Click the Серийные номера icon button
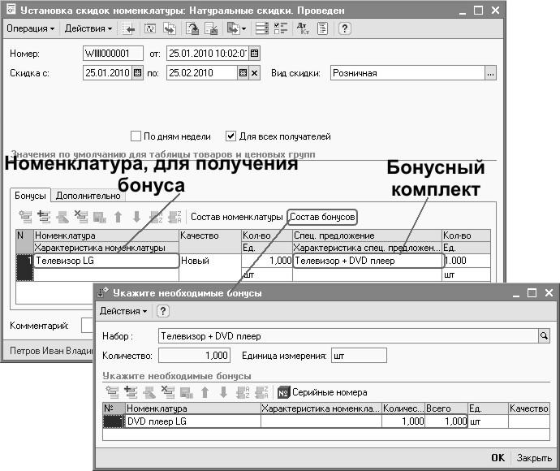Viewport: 560px width, 471px height. point(283,392)
